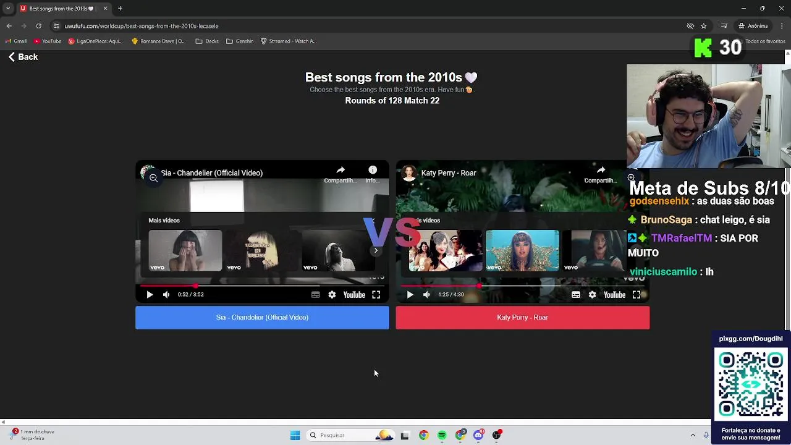Open YouTube logo on Sia Chandelier player
The image size is (791, 445).
pyautogui.click(x=354, y=295)
